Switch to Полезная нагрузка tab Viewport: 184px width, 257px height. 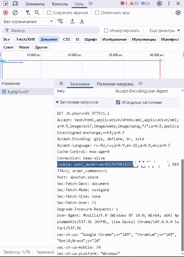(x=115, y=84)
